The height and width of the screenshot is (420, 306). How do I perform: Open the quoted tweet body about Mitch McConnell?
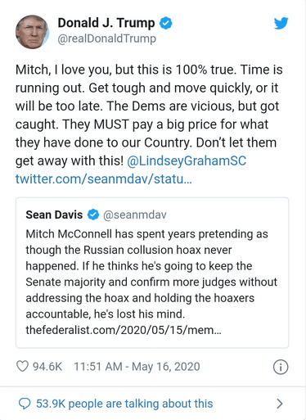click(151, 274)
